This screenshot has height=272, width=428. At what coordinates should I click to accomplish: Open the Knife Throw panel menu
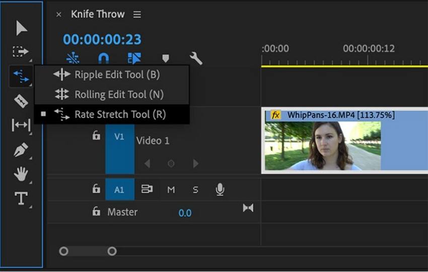coord(137,15)
